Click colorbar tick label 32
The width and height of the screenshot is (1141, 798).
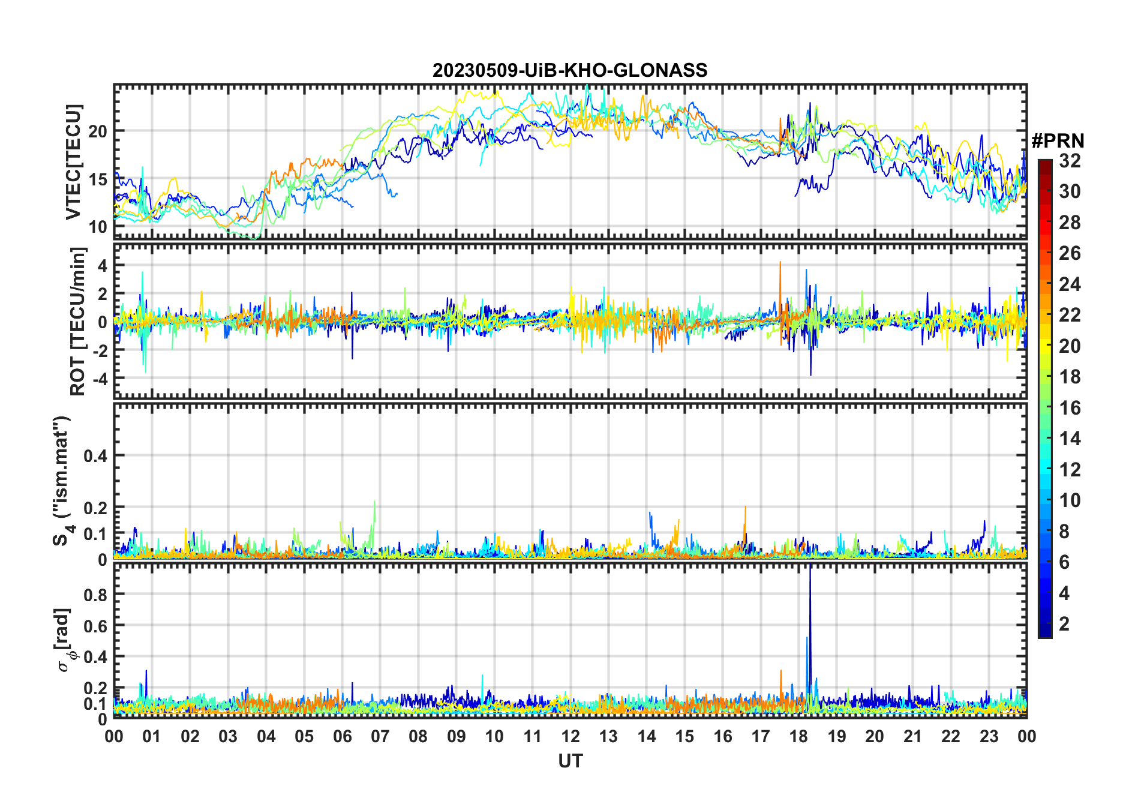click(1070, 161)
